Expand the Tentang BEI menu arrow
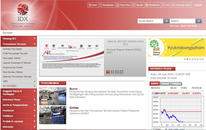206x130 pixels. pos(34,39)
